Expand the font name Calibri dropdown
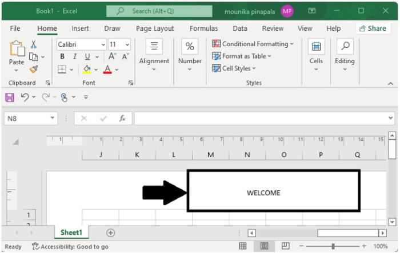This screenshot has height=253, width=400. point(103,45)
